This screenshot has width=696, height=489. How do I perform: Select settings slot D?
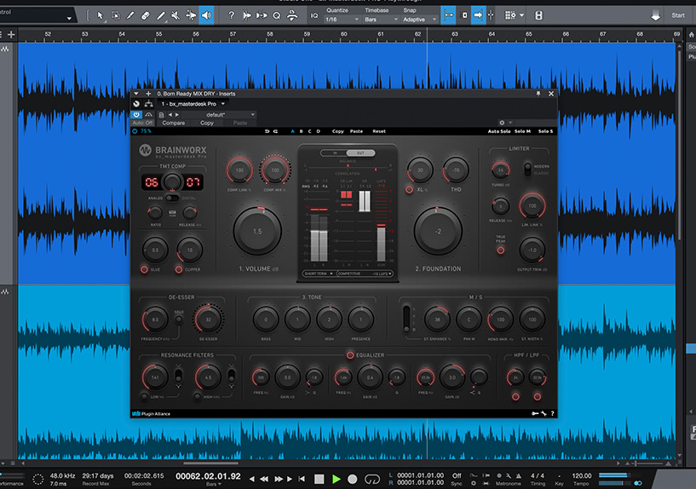pyautogui.click(x=319, y=131)
